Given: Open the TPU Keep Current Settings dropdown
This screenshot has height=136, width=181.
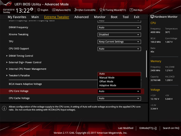Looking at the screenshot, I should tap(119, 42).
